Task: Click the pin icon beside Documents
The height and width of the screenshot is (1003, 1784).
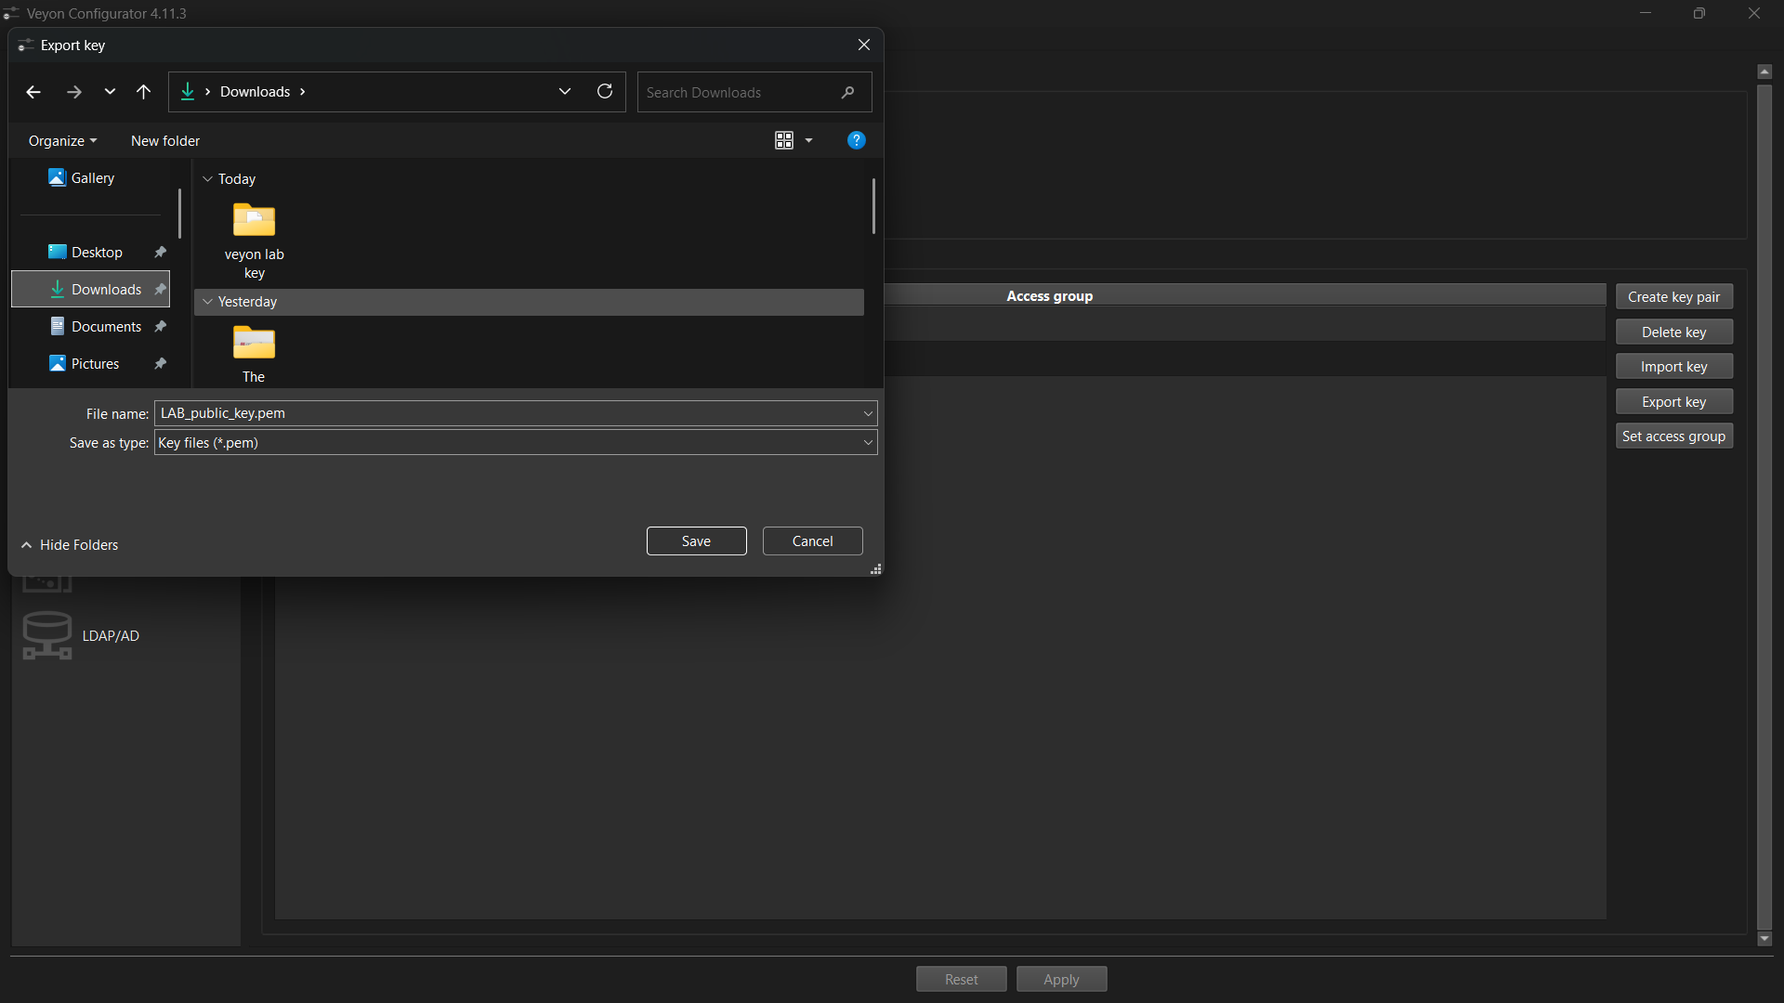Action: [160, 327]
